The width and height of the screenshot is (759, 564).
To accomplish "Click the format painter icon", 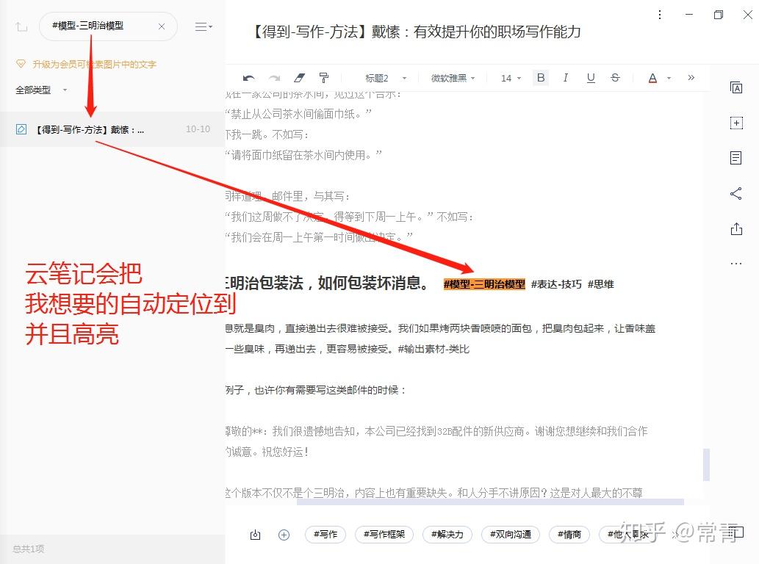I will point(324,78).
